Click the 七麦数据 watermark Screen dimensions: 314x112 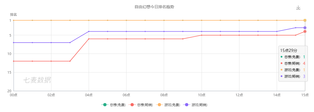tap(37, 80)
